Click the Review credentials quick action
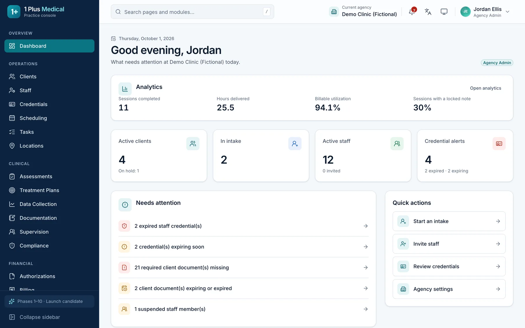 [449, 266]
